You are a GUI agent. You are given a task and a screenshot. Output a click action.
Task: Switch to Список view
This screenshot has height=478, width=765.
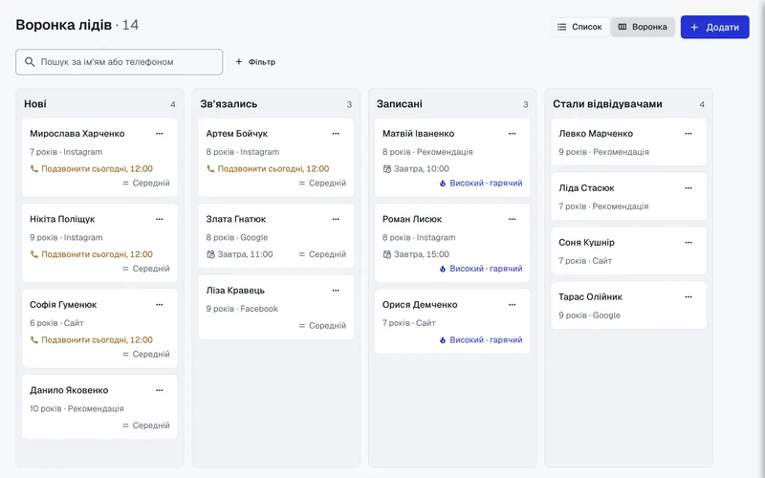(x=580, y=27)
